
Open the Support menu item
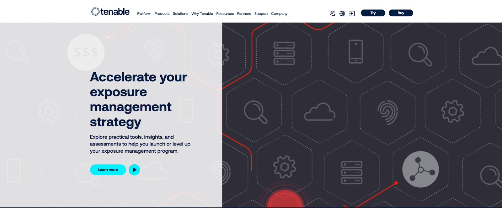tap(261, 14)
